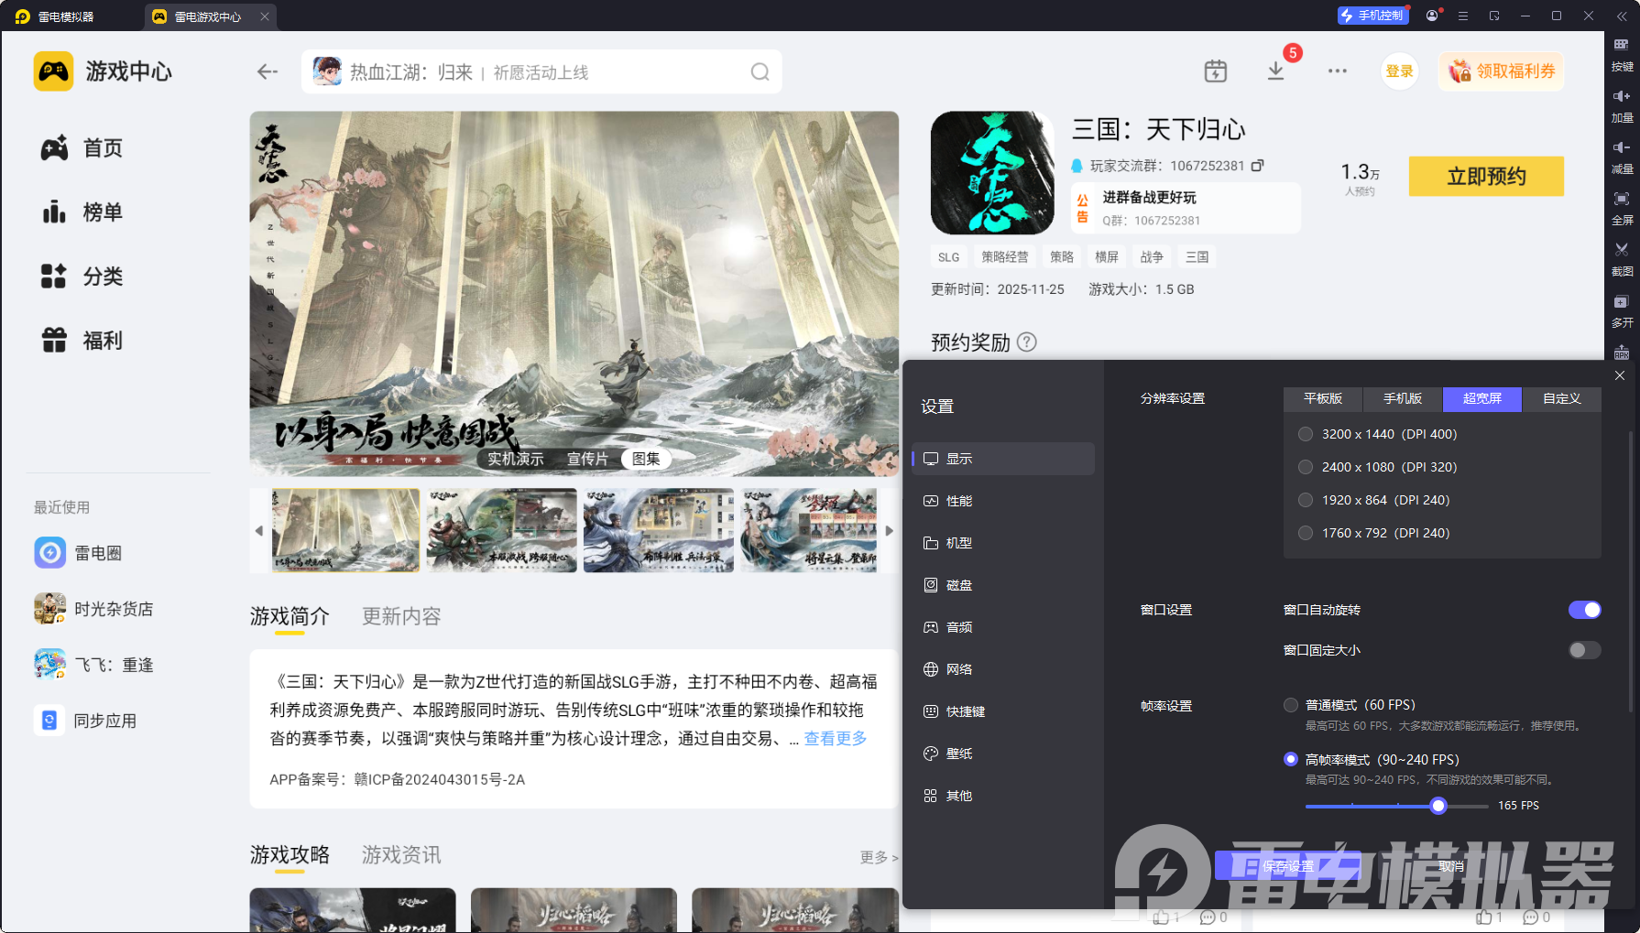The height and width of the screenshot is (933, 1640).
Task: Switch the banner to 宣传片
Action: pos(587,459)
